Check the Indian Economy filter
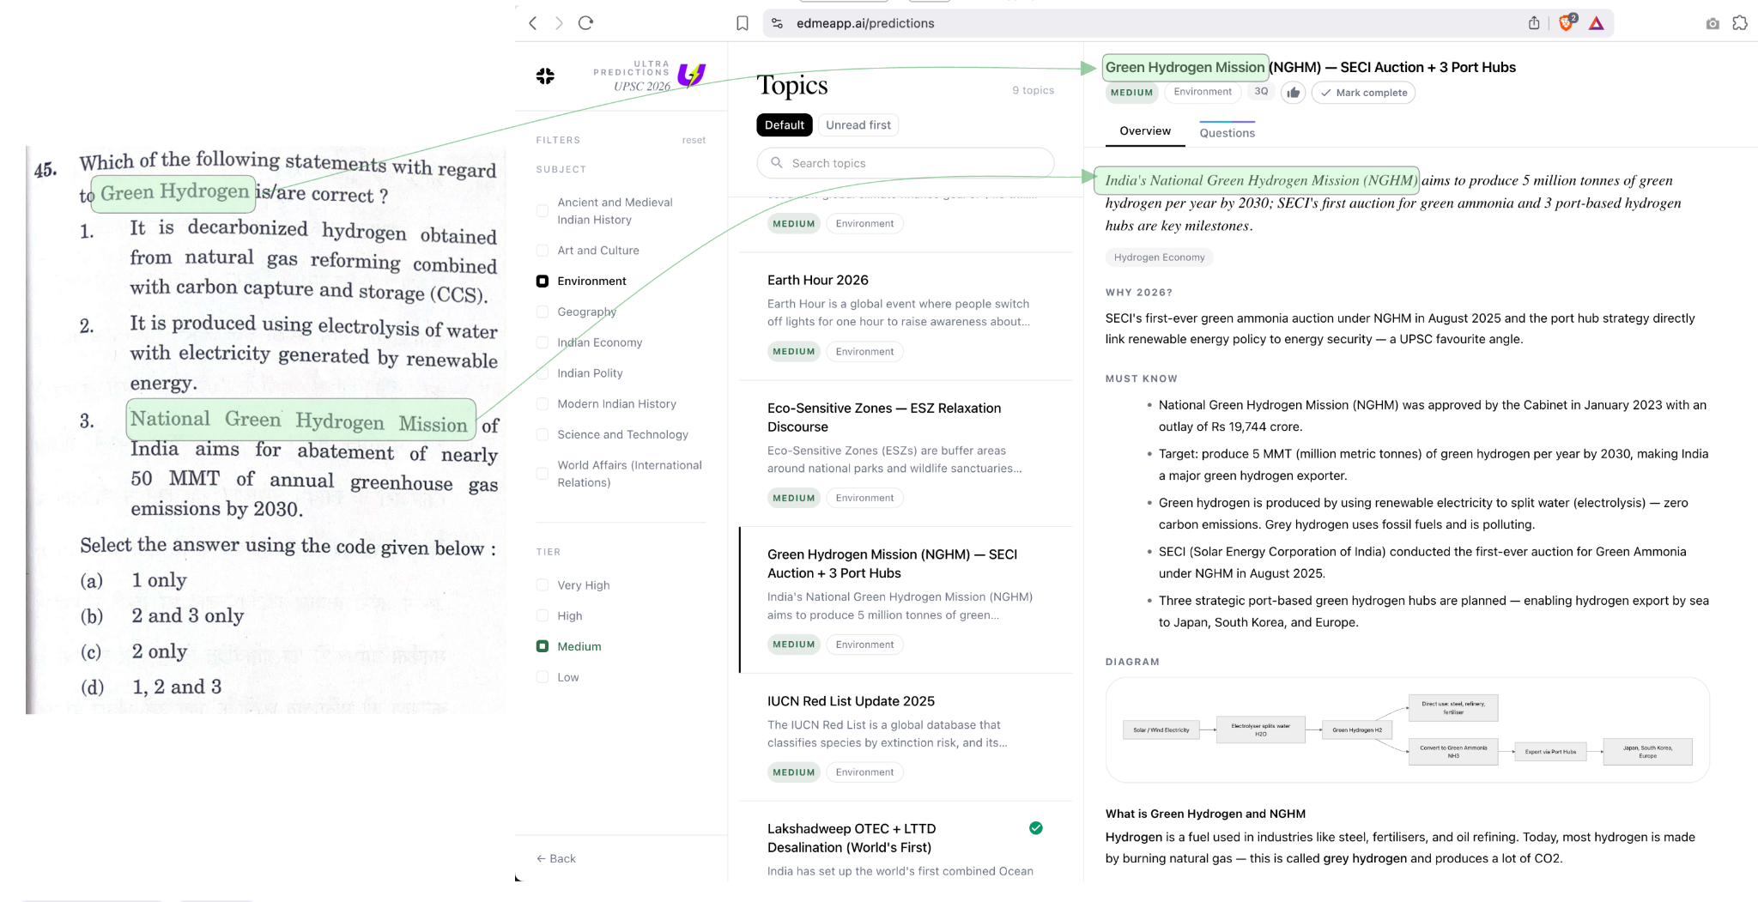The height and width of the screenshot is (902, 1758). click(543, 342)
